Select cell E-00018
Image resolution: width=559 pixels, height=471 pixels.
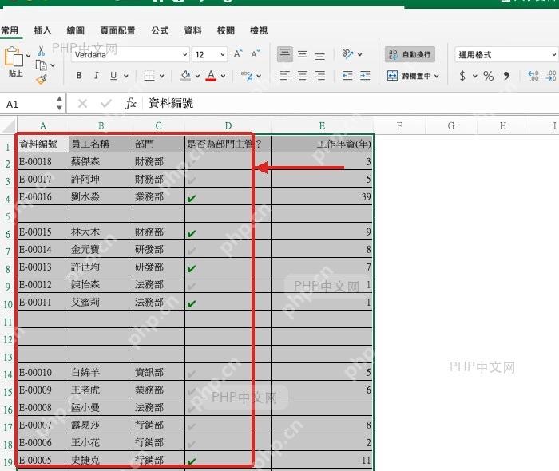43,161
